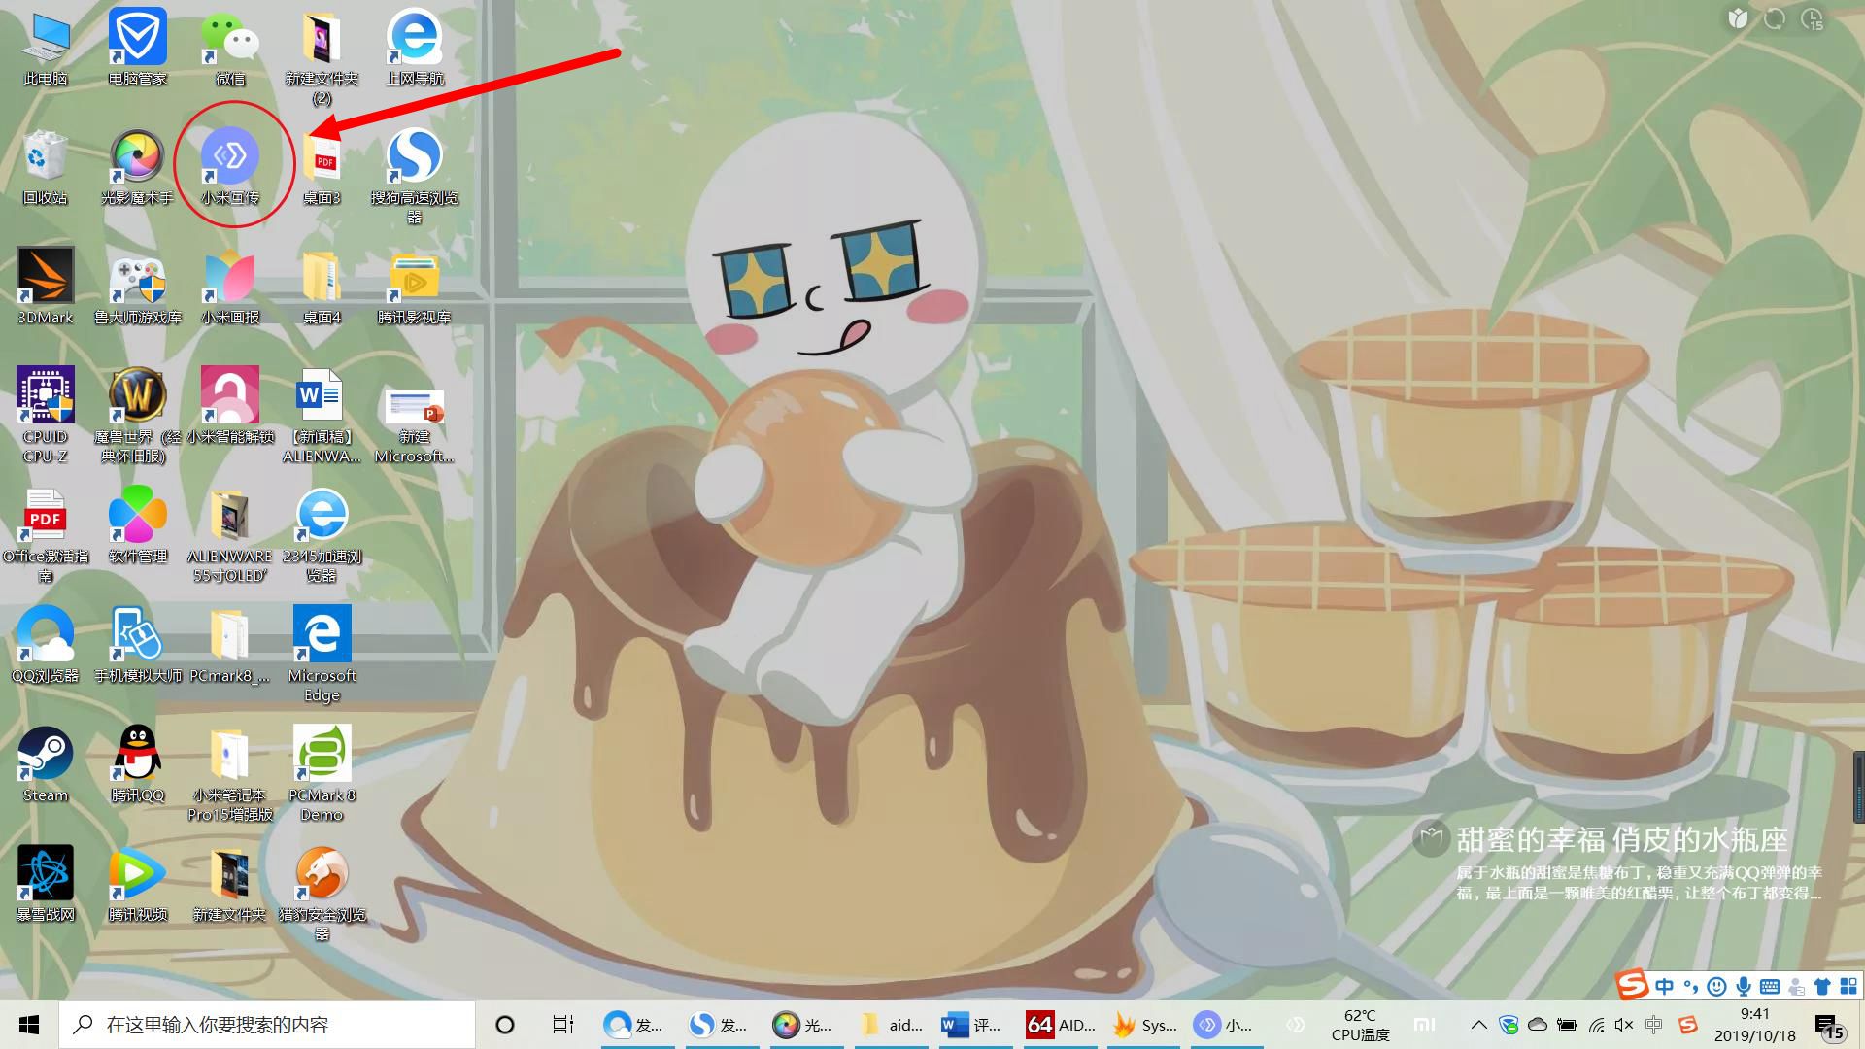Image resolution: width=1865 pixels, height=1049 pixels.
Task: Launch the 暴雪战网 desktop shortcut
Action: point(45,873)
